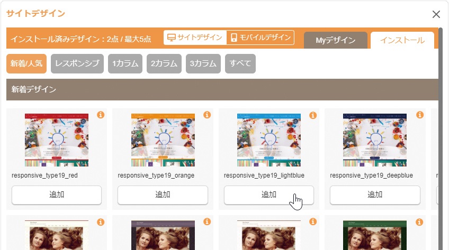Switch to モバイルデザイン mobile mode
The image size is (449, 250).
[260, 38]
